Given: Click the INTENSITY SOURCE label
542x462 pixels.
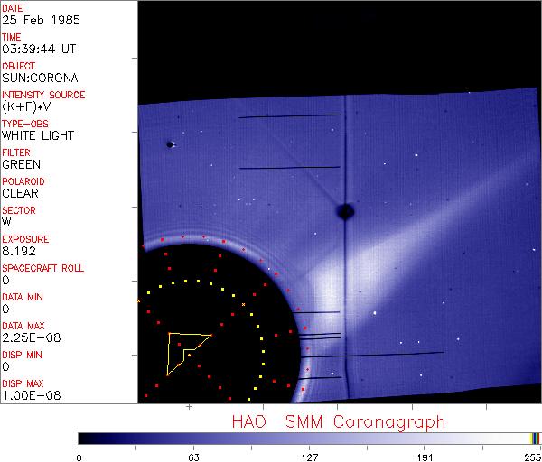Looking at the screenshot, I should point(43,95).
